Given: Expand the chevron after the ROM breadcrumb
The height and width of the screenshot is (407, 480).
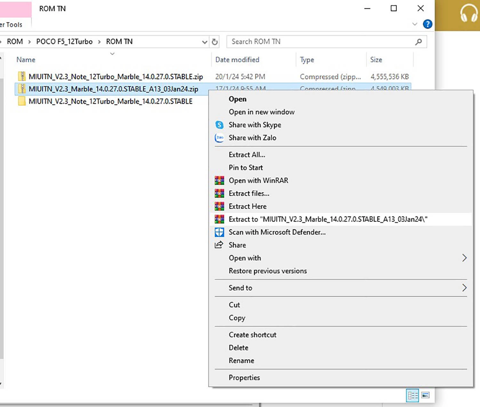Looking at the screenshot, I should 29,42.
